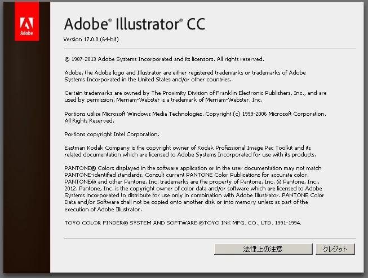Viewport: 368px width, 278px height.
Task: Click the Merriam-Webster trademark sentence
Action: [x=189, y=100]
